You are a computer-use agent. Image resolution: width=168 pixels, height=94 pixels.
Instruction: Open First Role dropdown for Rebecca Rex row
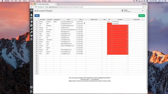(x=127, y=50)
